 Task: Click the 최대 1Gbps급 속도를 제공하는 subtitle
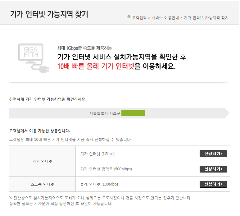coord(84,48)
